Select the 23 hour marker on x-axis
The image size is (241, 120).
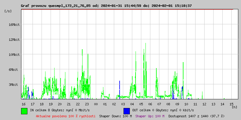(87, 104)
